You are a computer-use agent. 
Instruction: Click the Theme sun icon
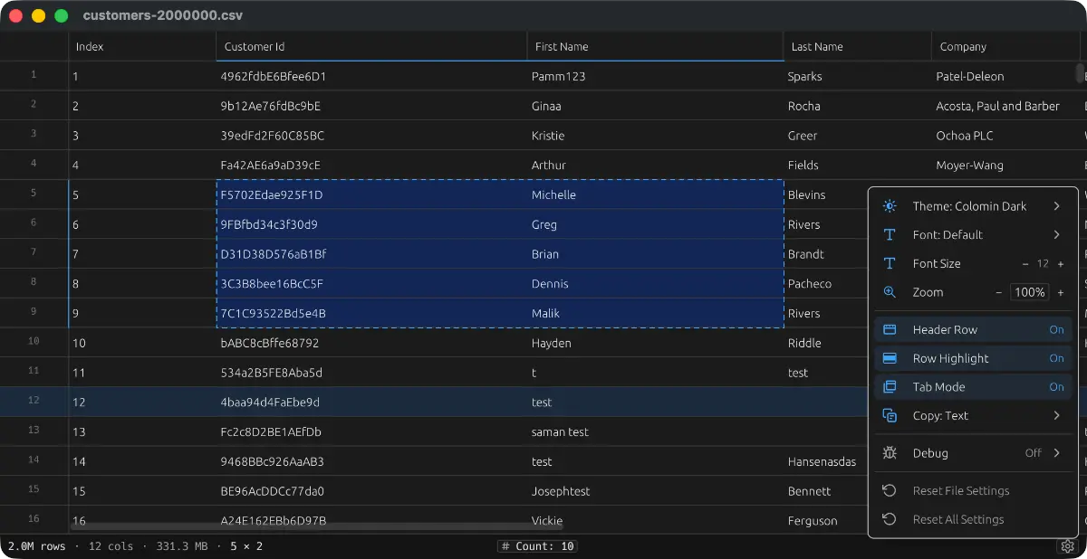tap(890, 206)
